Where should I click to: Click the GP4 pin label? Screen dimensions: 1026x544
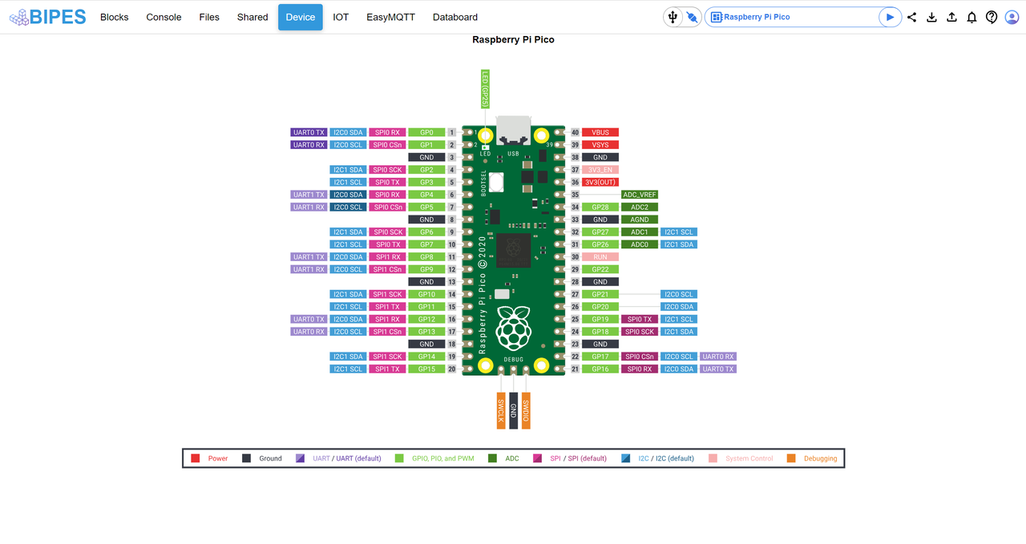pos(426,195)
